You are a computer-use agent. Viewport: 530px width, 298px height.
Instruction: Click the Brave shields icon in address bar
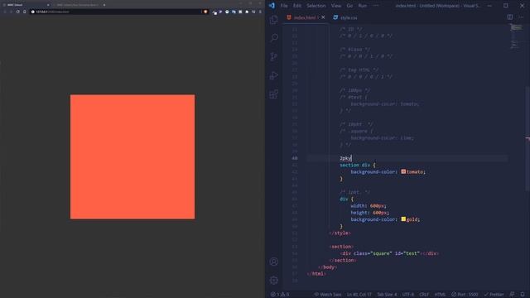(x=205, y=12)
